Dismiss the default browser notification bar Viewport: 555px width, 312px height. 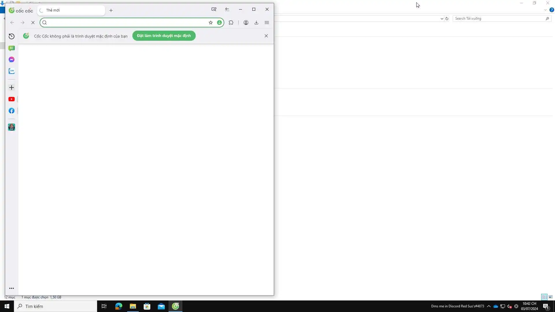(266, 36)
